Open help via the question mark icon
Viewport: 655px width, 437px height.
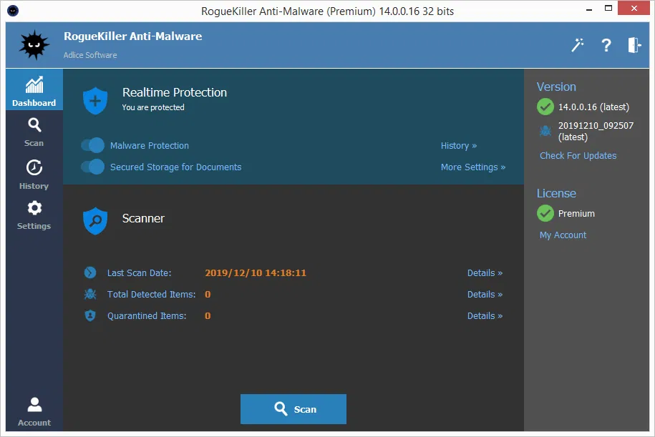pos(606,44)
